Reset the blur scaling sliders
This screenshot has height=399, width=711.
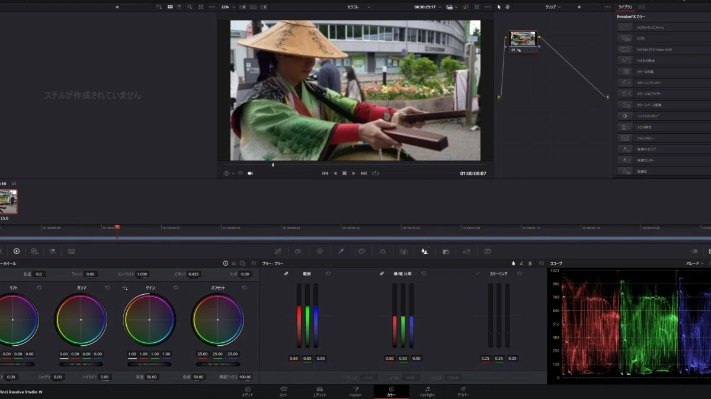pos(520,273)
